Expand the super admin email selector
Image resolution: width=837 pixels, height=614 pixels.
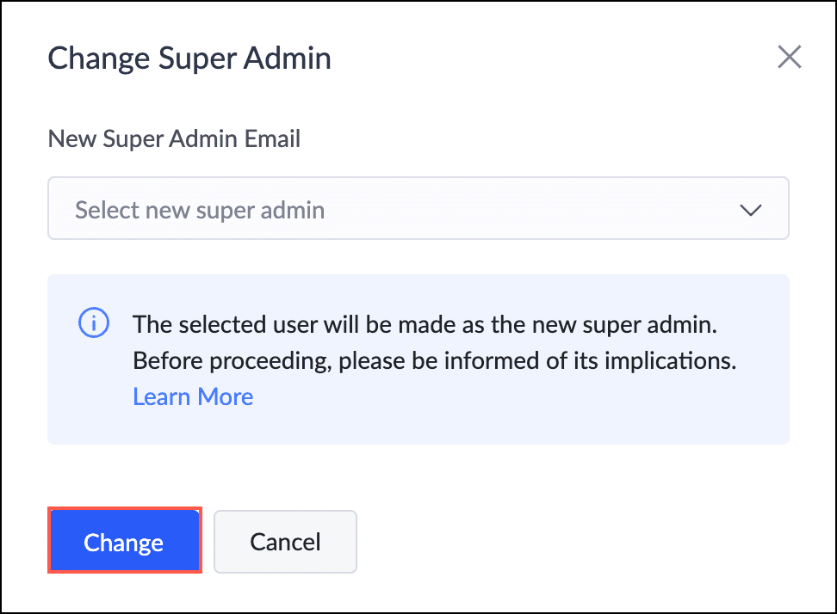coord(418,208)
